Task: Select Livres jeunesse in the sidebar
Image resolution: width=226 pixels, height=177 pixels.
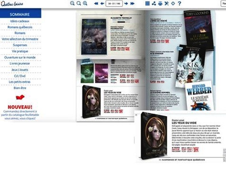Action: 20,63
